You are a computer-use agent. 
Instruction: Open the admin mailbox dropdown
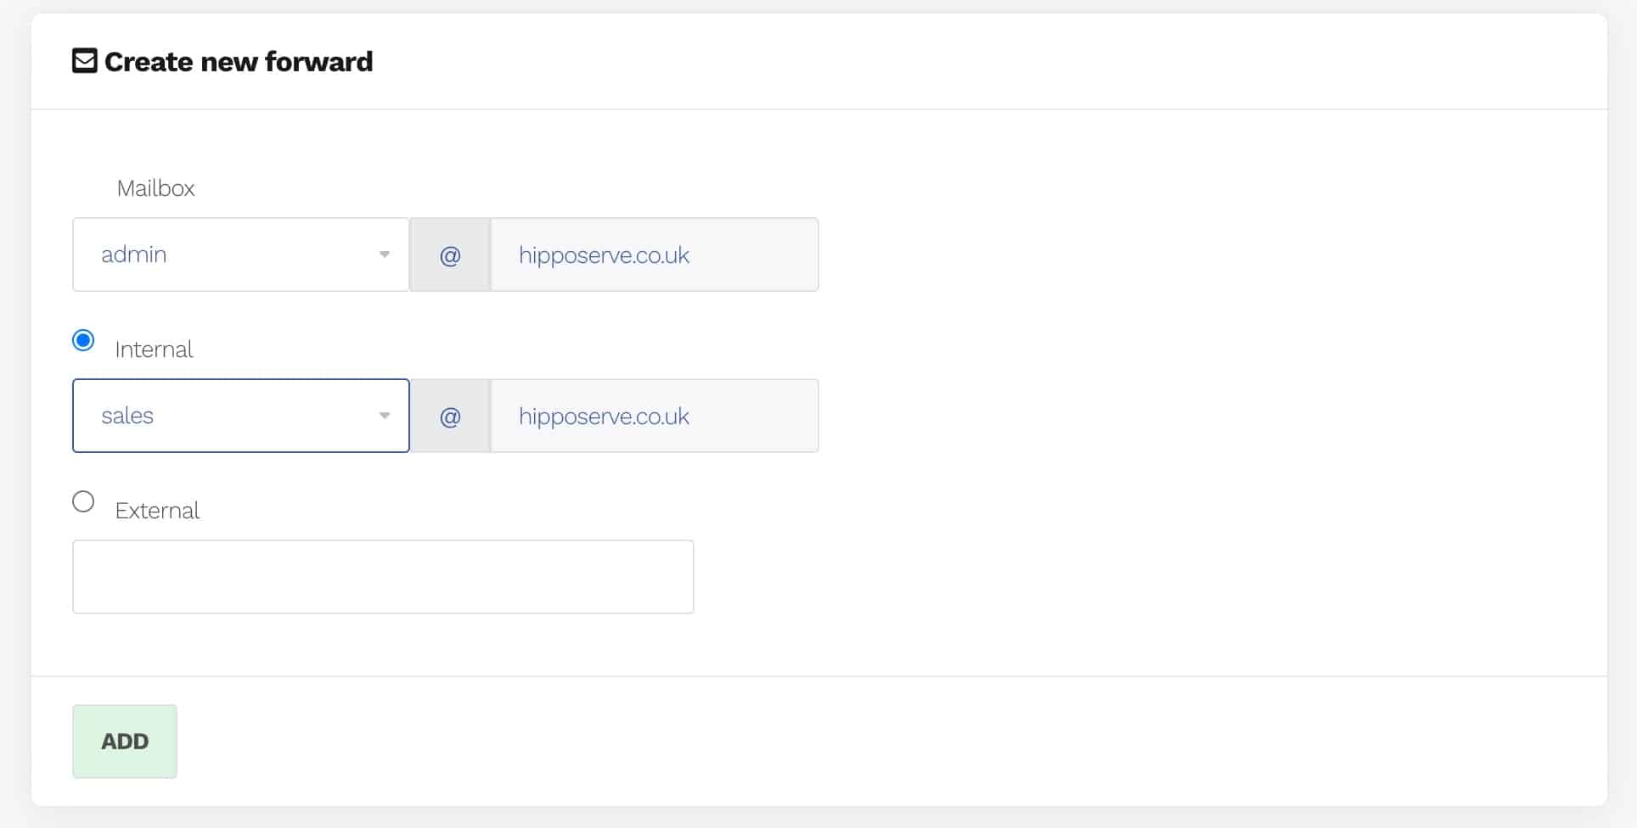coord(240,255)
